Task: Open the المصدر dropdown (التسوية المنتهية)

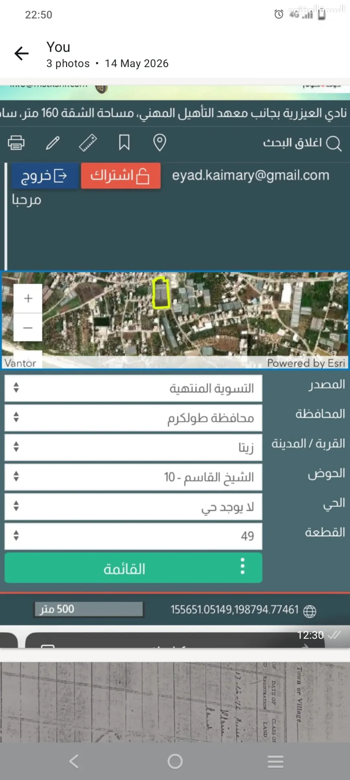Action: (133, 388)
